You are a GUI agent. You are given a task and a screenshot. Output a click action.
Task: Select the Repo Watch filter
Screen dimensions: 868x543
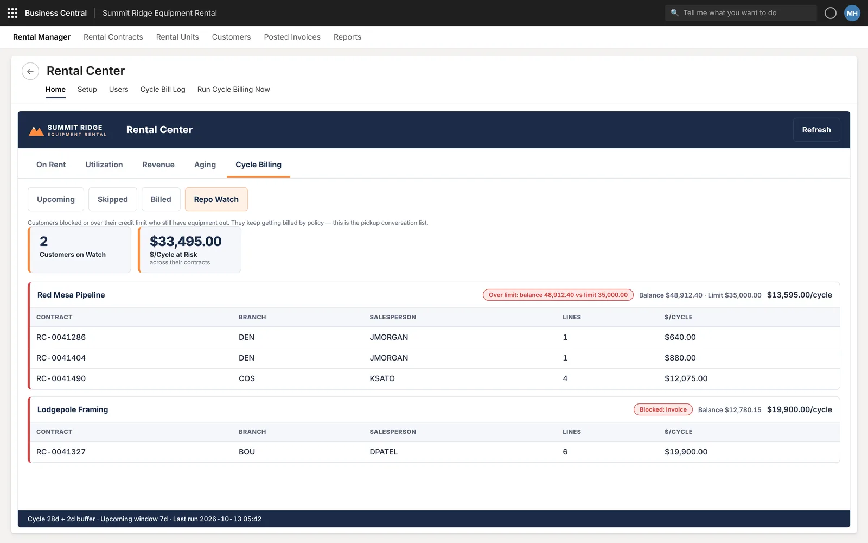point(216,199)
